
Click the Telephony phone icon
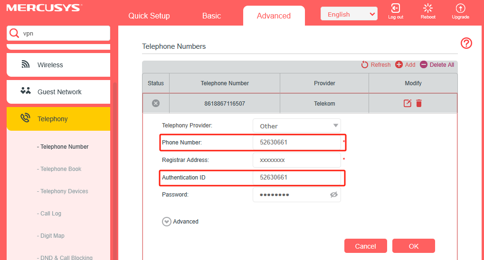pos(25,118)
